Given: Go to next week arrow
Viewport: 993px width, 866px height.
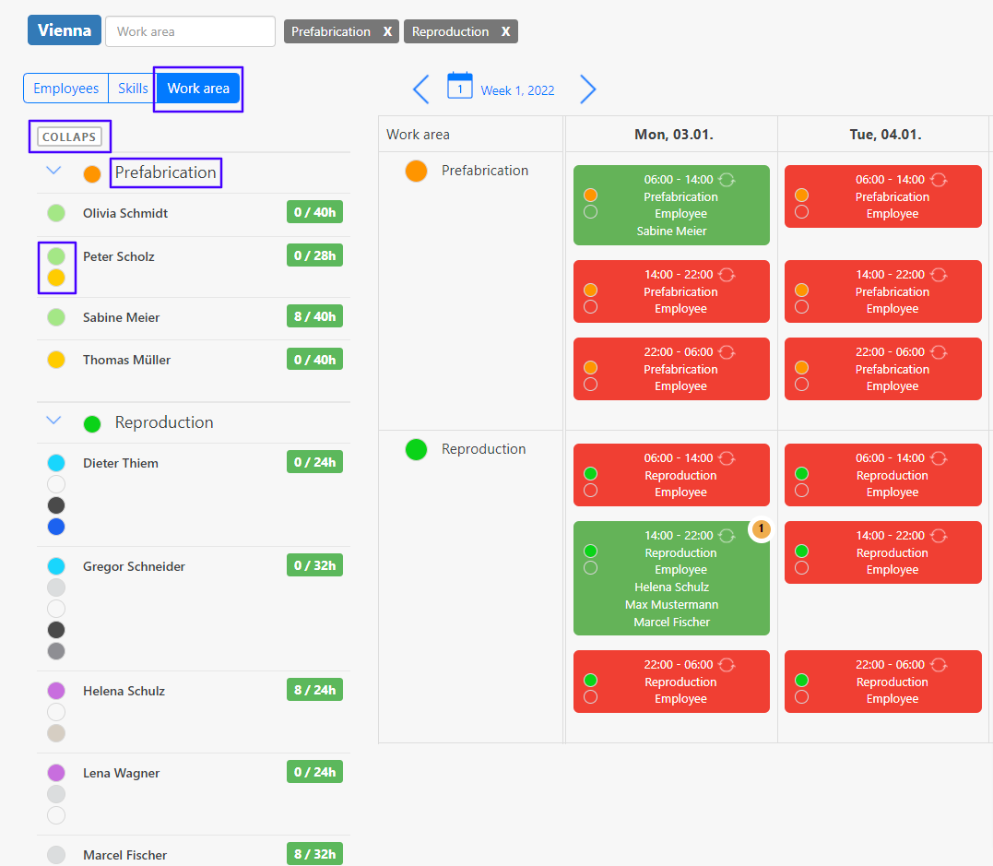Looking at the screenshot, I should point(588,89).
